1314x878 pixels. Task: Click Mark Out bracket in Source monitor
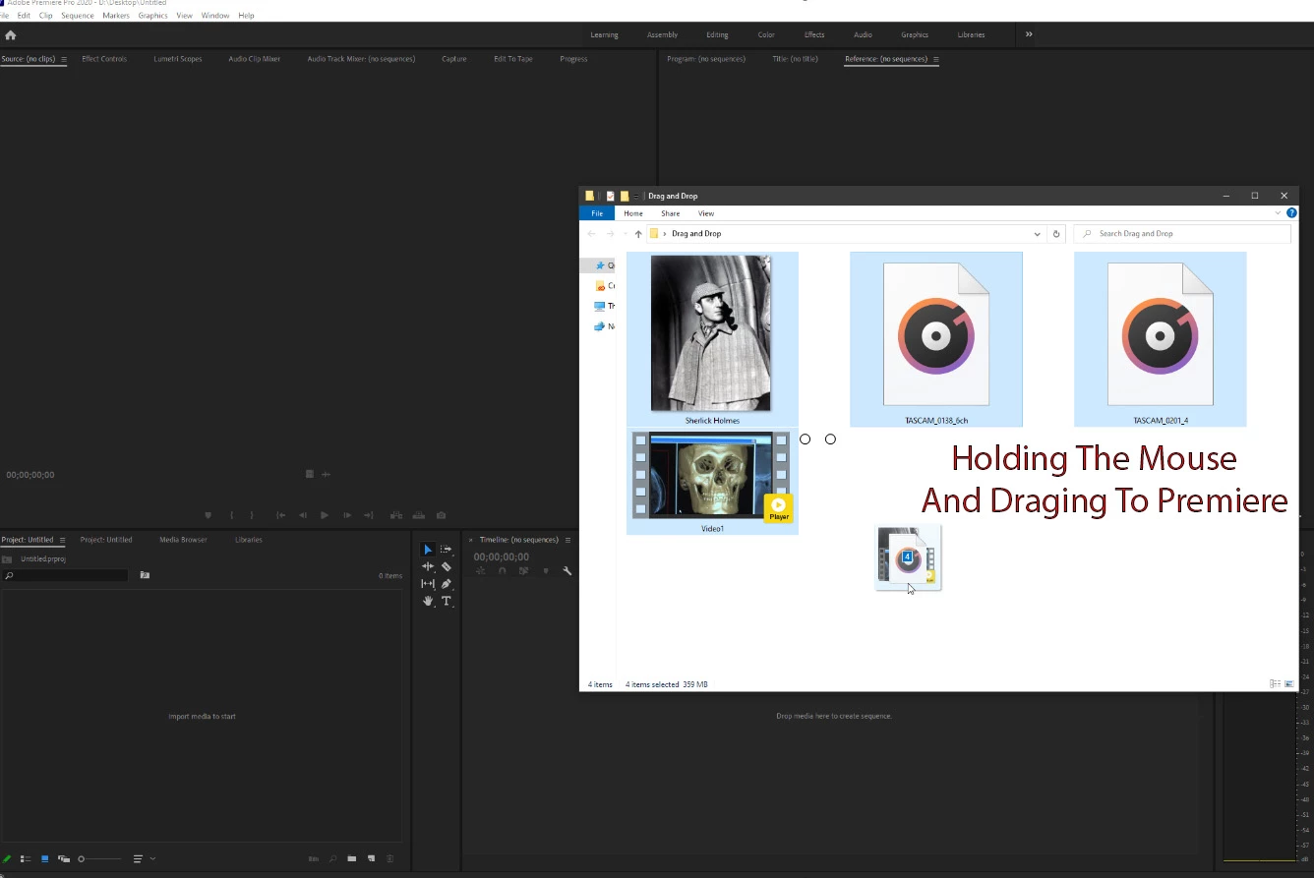[x=252, y=515]
